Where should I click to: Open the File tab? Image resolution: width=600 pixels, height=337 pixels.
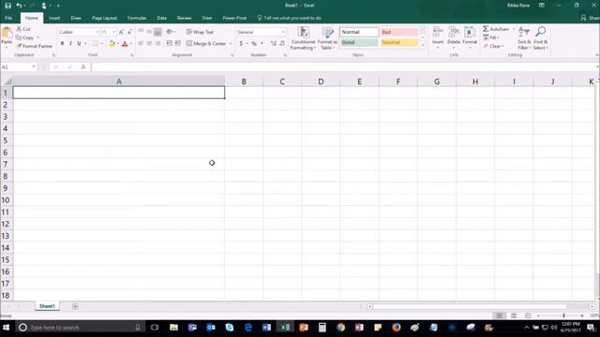click(x=8, y=18)
